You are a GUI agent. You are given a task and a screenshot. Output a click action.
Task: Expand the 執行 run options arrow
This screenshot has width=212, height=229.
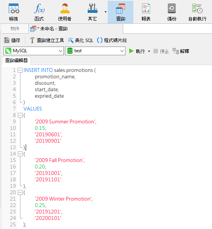click(x=149, y=51)
